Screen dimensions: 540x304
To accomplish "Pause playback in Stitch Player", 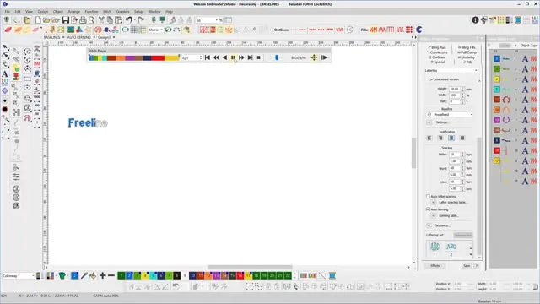I will point(233,57).
